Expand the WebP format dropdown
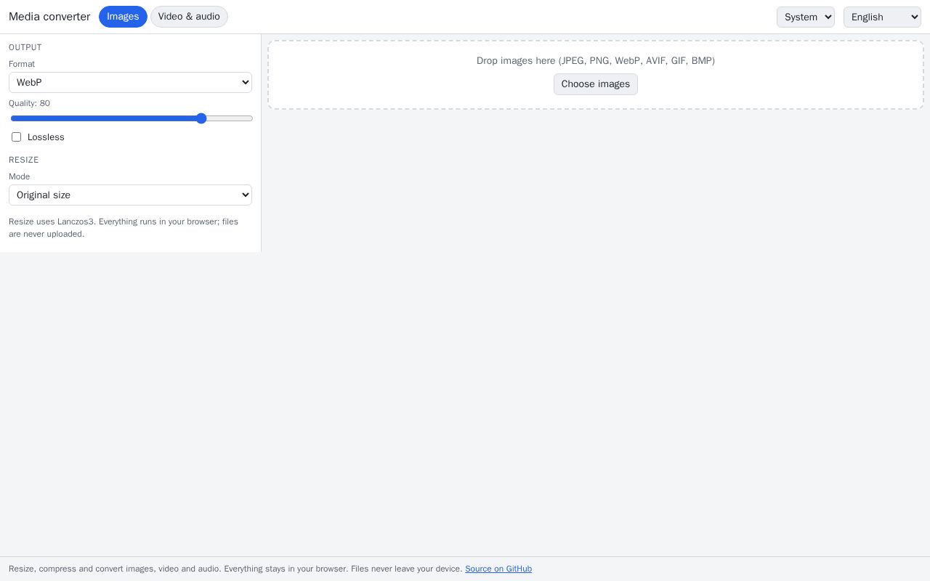Screen dimensions: 930x581 click(x=130, y=82)
